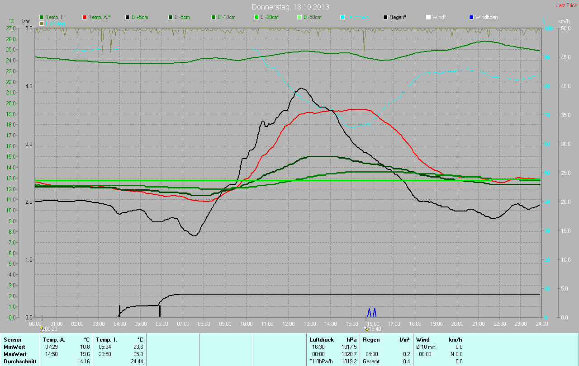
Task: Click the Regen* legend label
Action: tap(398, 17)
